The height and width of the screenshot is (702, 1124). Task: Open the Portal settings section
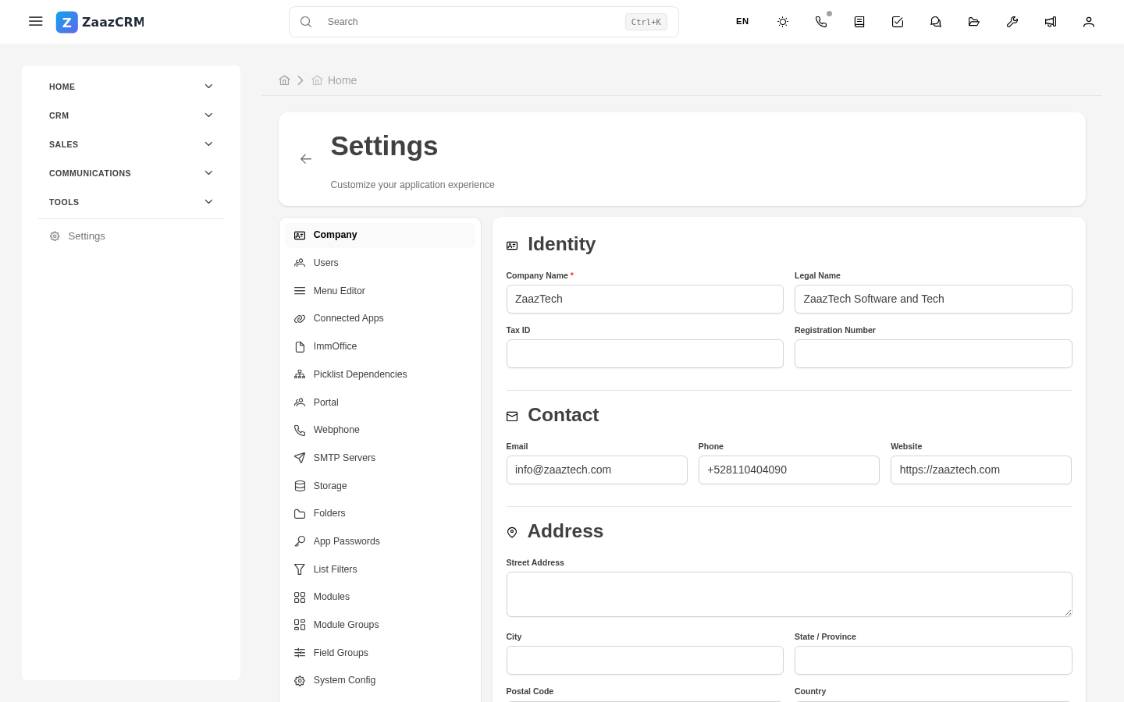click(380, 402)
